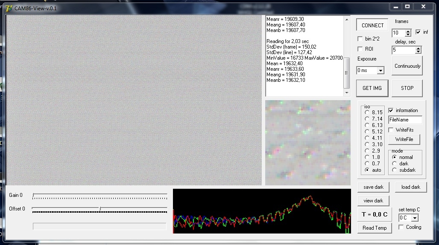The image size is (439, 245).
Task: Minimize the CAM86-View window
Action: coord(395,7)
